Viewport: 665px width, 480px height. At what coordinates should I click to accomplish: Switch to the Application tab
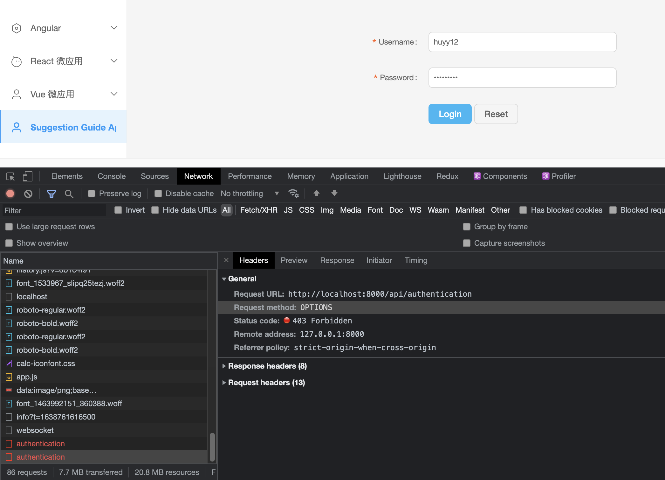(x=349, y=176)
